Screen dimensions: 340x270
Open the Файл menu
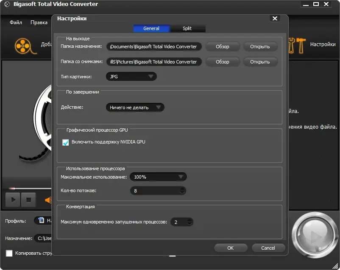coord(16,22)
